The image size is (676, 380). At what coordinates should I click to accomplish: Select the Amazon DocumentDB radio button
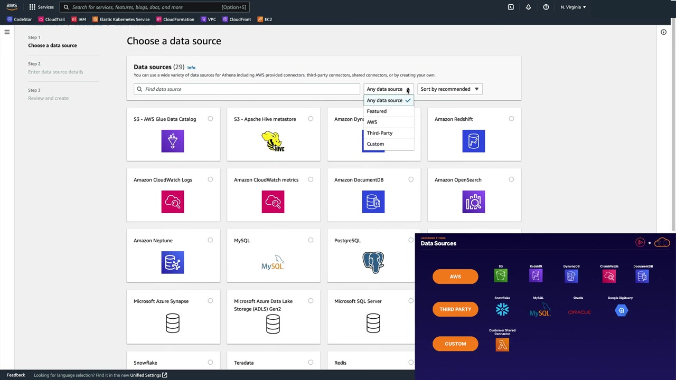[x=411, y=179]
